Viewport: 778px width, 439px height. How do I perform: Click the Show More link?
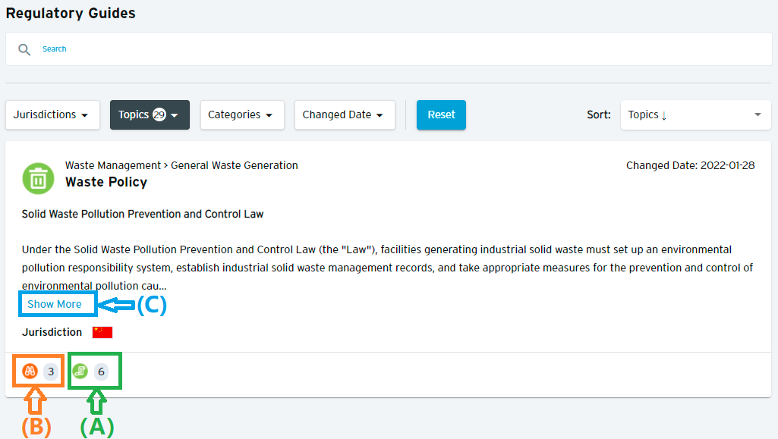55,304
